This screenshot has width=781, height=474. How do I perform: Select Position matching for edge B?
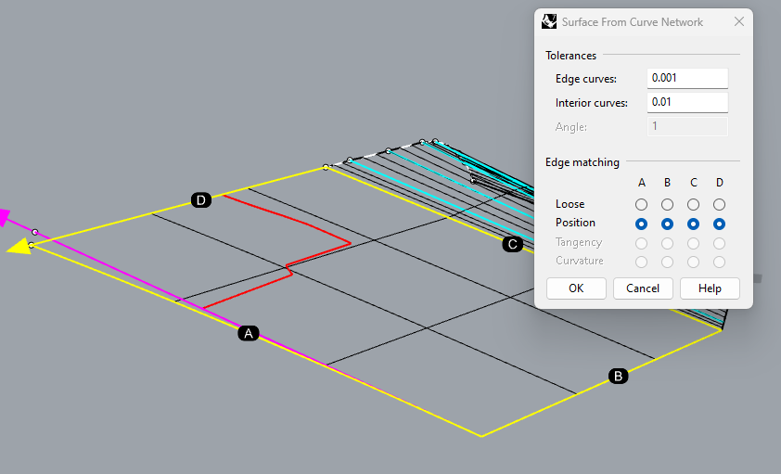click(x=668, y=224)
